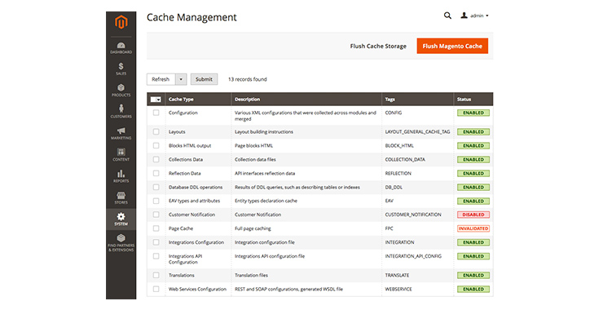Click the admin user avatar icon
This screenshot has height=310, width=603.
(x=464, y=15)
